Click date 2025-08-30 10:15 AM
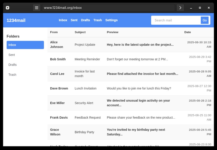The width and height of the screenshot is (217, 150). tap(199, 44)
